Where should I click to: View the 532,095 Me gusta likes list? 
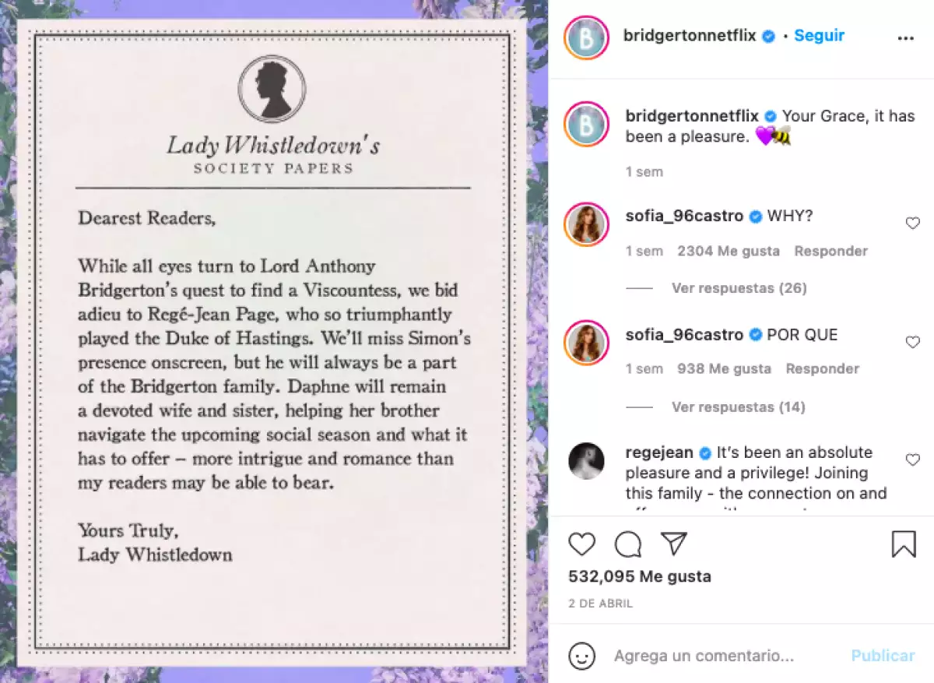[x=640, y=577]
